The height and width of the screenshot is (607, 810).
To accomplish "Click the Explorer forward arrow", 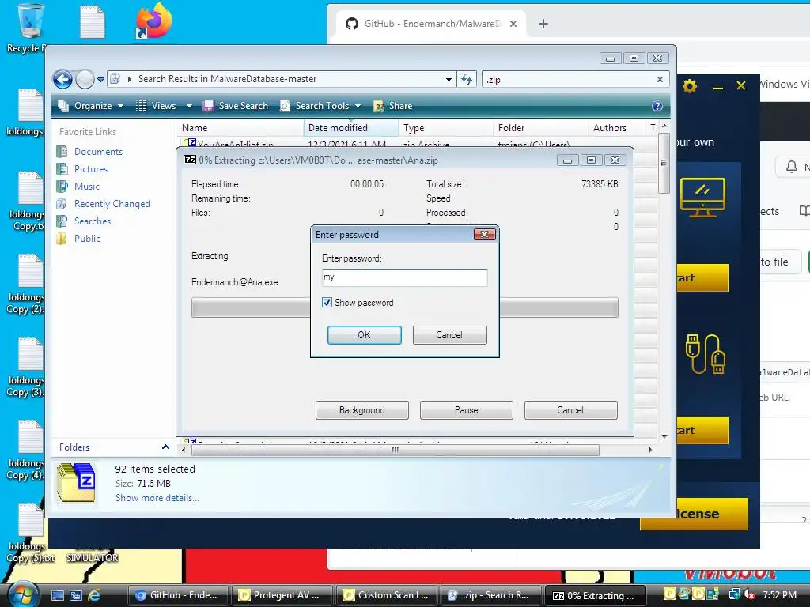I will click(x=85, y=80).
